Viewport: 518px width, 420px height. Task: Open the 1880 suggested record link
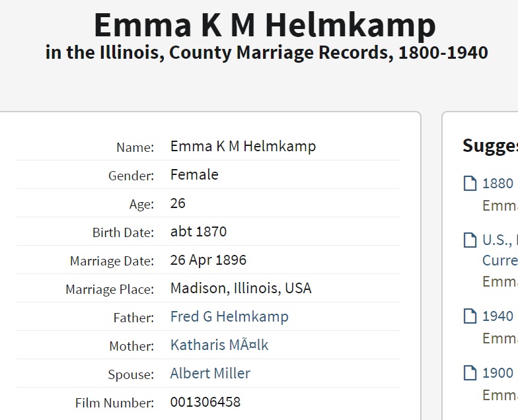pyautogui.click(x=499, y=184)
